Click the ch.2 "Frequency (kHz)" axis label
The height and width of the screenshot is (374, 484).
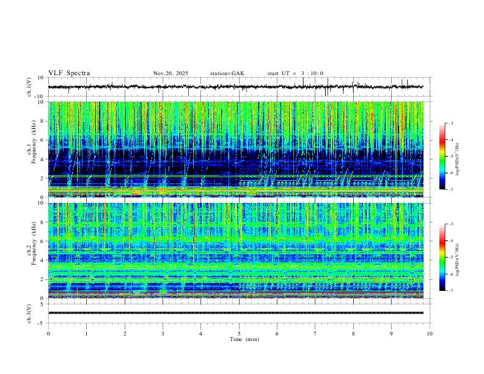tap(34, 243)
